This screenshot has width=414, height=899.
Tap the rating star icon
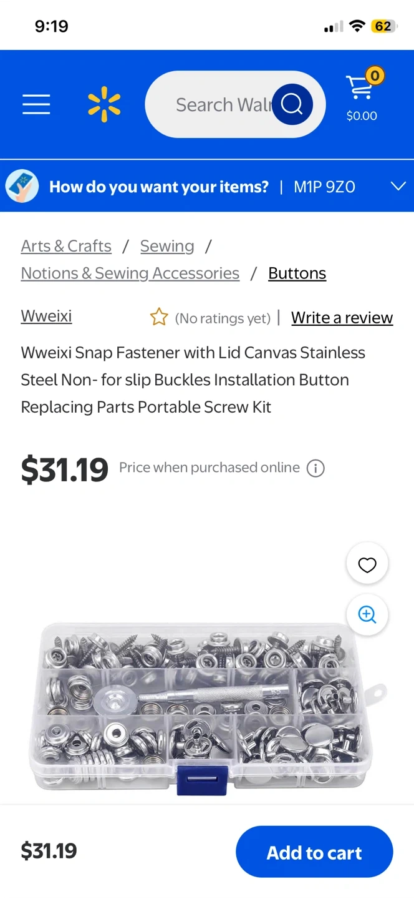(159, 318)
